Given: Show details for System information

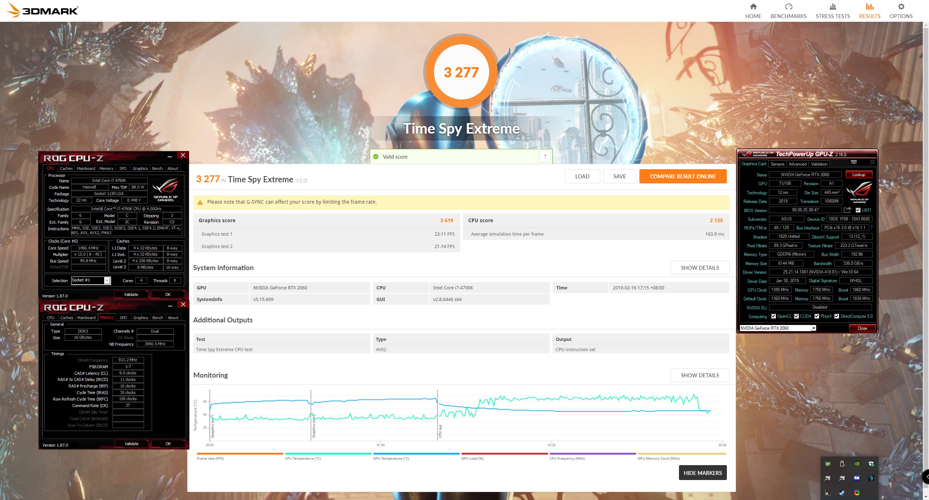Looking at the screenshot, I should tap(700, 268).
